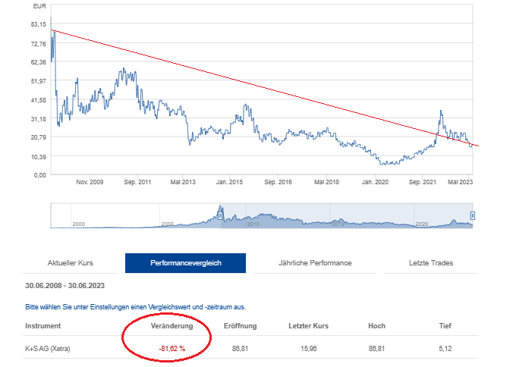The width and height of the screenshot is (513, 367).
Task: Select the Performancevergleich tab
Action: tap(185, 263)
